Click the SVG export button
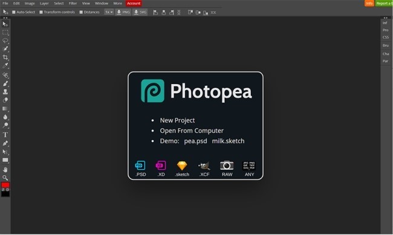This screenshot has width=393, height=235. click(140, 12)
